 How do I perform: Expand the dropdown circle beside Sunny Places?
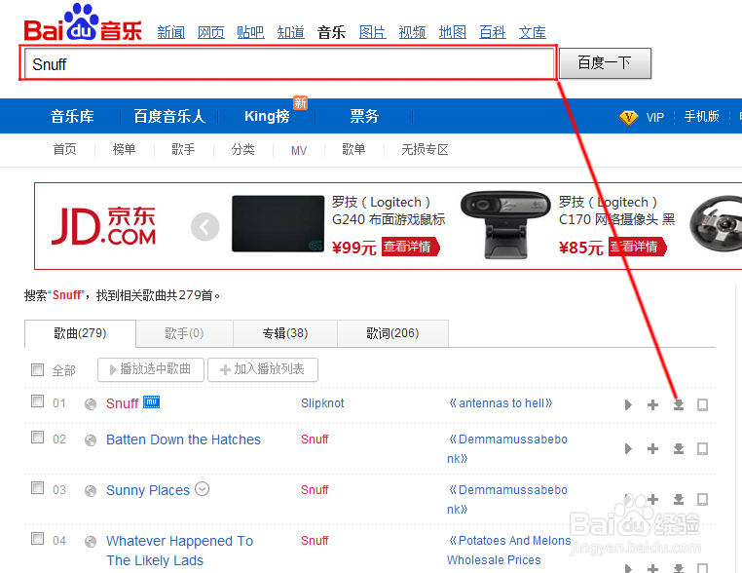203,488
